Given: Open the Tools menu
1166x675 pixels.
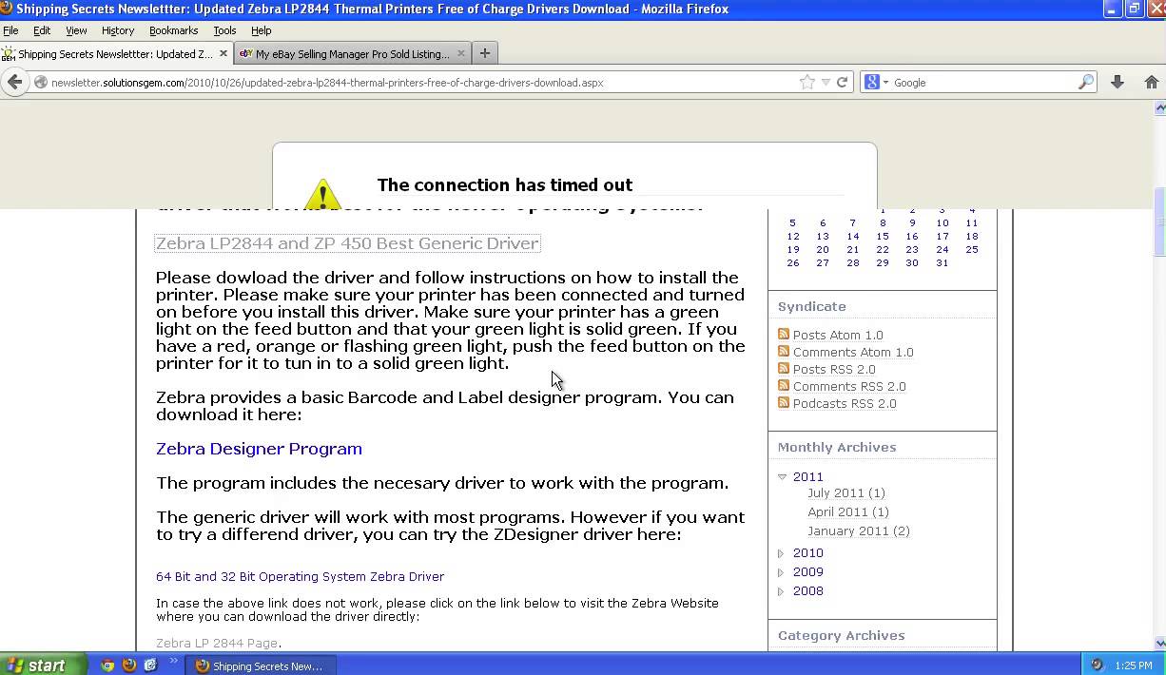Looking at the screenshot, I should pyautogui.click(x=224, y=30).
